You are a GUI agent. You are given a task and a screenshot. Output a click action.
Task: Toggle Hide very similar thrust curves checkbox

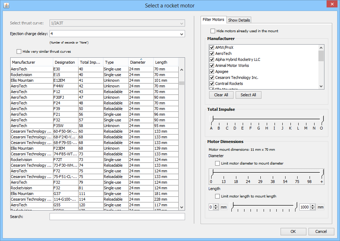point(19,51)
